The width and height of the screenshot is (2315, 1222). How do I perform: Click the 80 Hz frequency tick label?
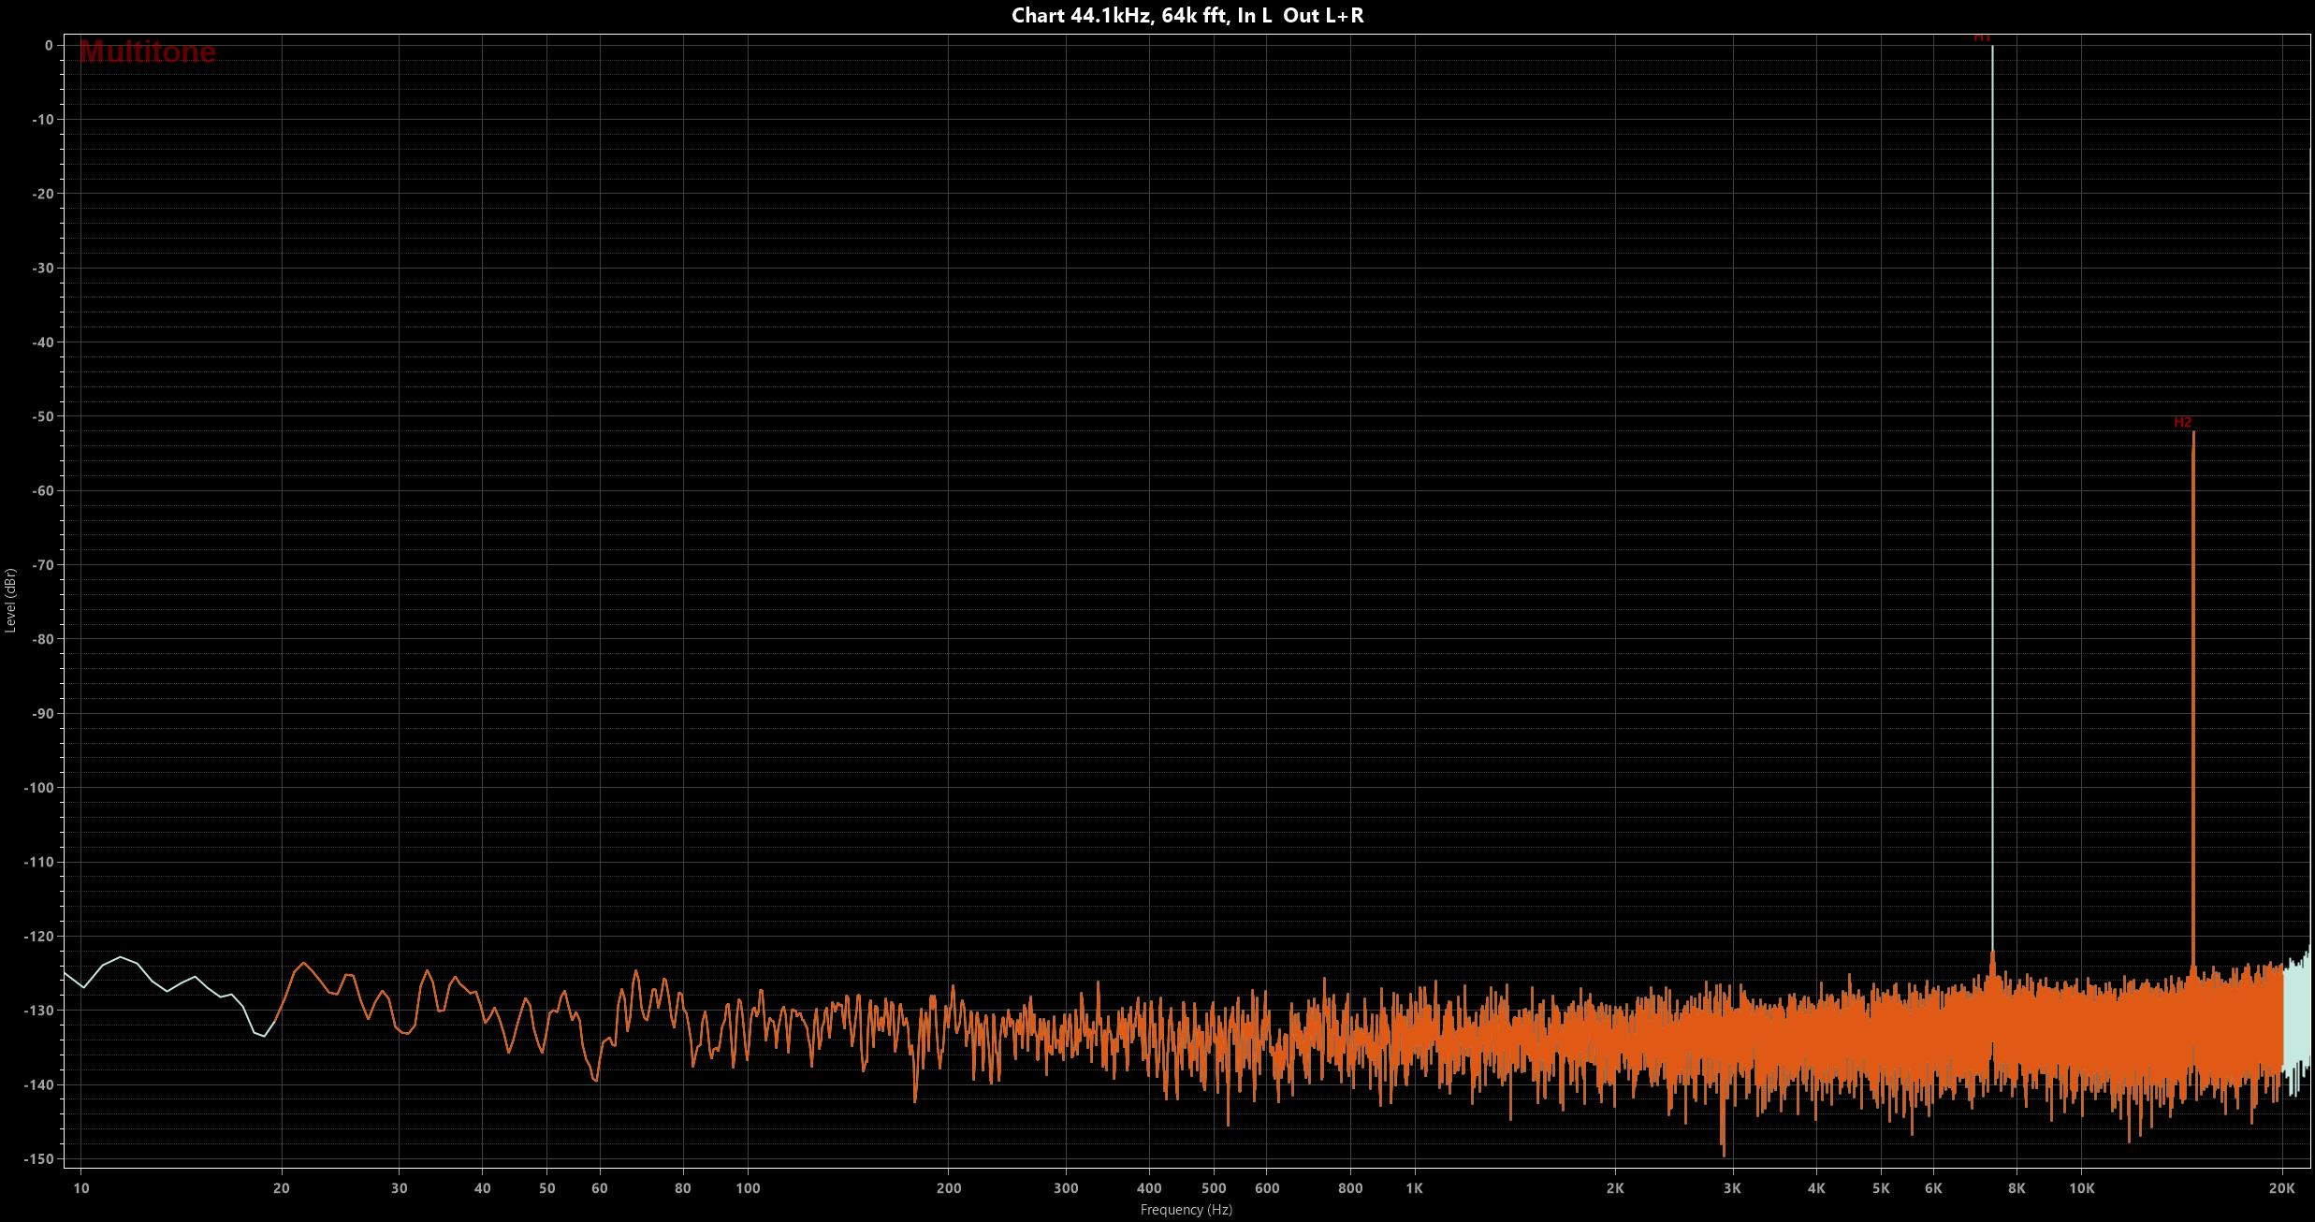click(x=683, y=1189)
